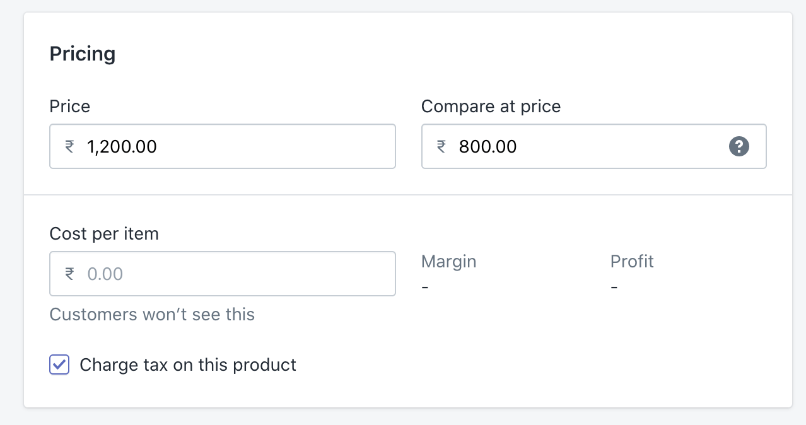Click the 'Customers won't see this' helper text
Image resolution: width=806 pixels, height=425 pixels.
[152, 314]
